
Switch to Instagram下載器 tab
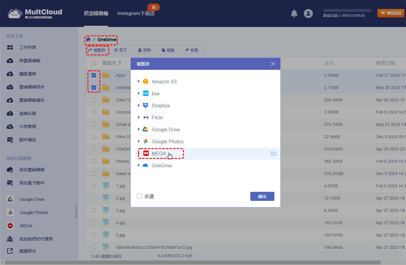(136, 14)
